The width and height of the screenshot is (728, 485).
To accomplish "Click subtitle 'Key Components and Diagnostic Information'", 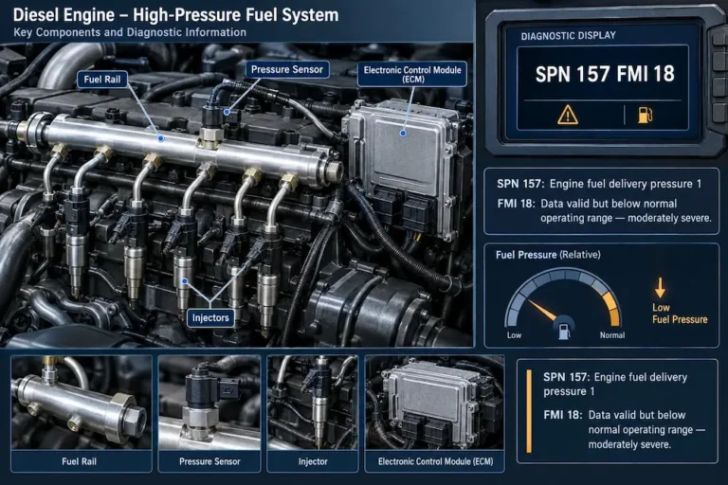I will (130, 32).
